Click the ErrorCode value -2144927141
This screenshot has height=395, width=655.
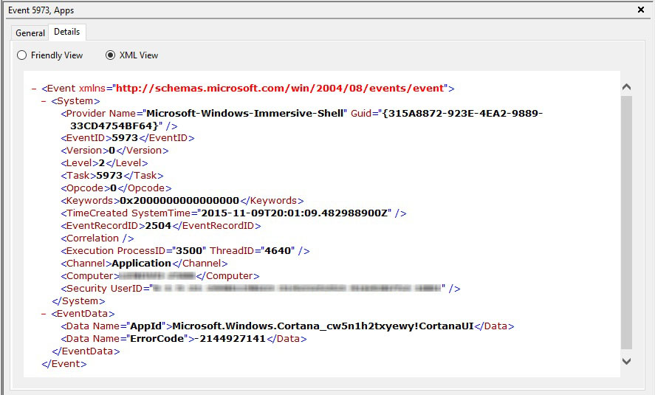pyautogui.click(x=230, y=339)
